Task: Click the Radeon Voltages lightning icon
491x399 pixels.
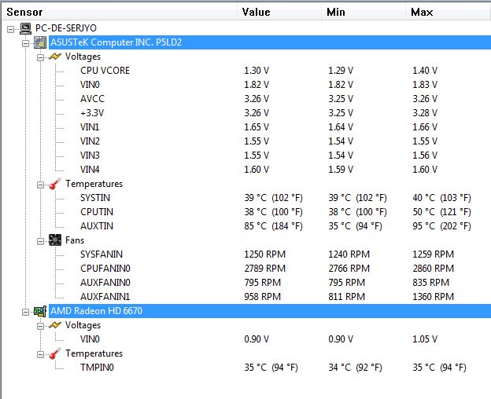Action: pyautogui.click(x=55, y=325)
